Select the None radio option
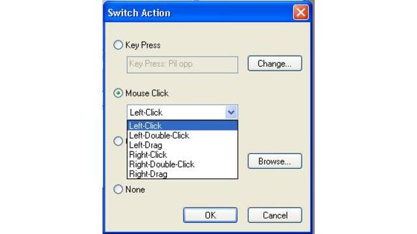Image resolution: width=417 pixels, height=234 pixels. coord(118,189)
